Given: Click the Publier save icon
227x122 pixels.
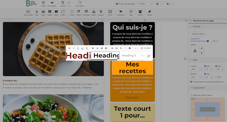Looking at the screenshot, I should (43, 3).
